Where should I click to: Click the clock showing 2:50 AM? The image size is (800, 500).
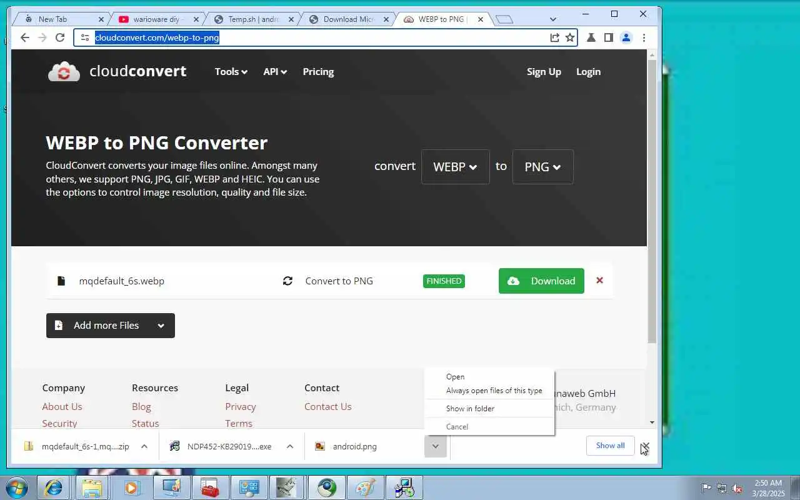tap(769, 488)
